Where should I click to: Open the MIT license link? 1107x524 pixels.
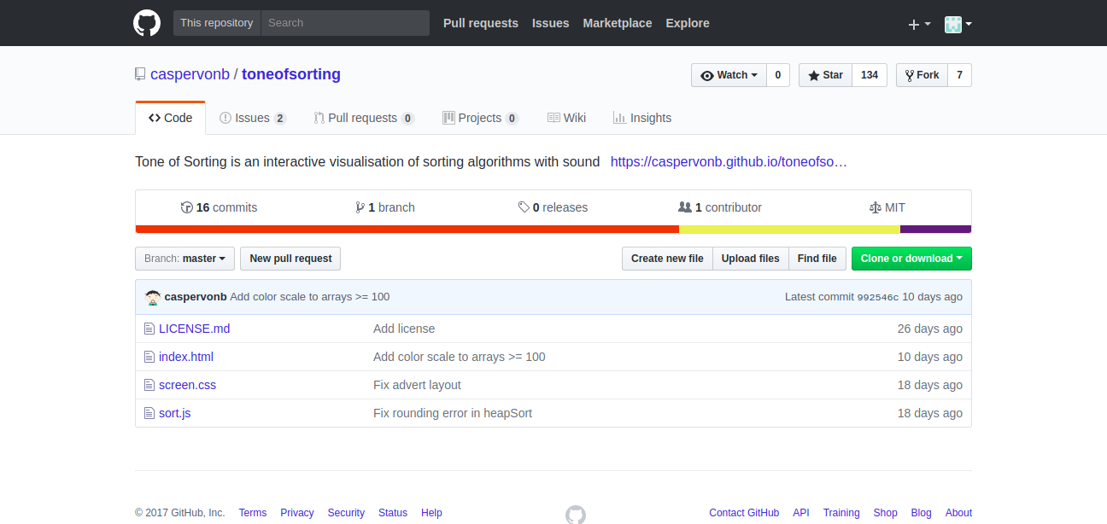click(x=887, y=207)
